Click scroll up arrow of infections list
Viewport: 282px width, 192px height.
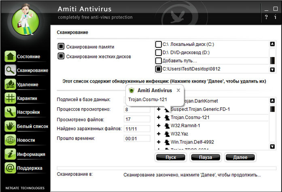(272, 100)
